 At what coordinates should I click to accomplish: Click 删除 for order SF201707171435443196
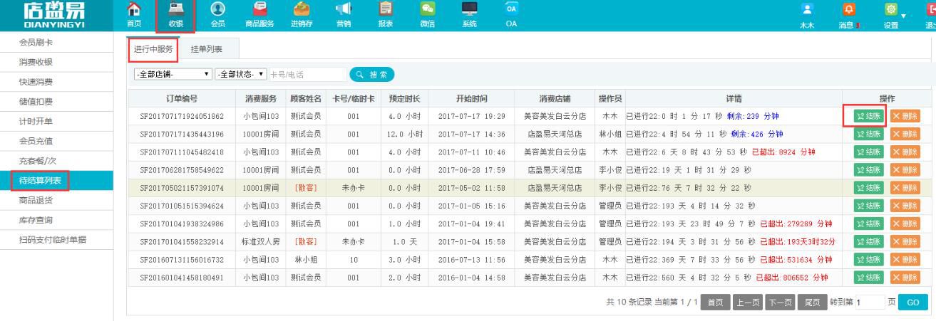coord(905,134)
